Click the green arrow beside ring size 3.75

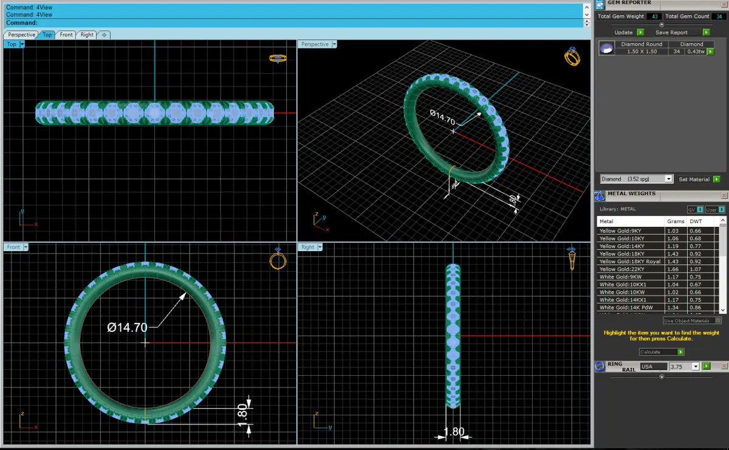coord(706,366)
